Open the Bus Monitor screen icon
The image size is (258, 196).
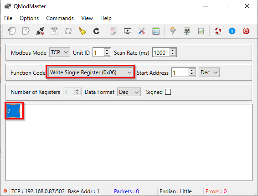(x=128, y=31)
